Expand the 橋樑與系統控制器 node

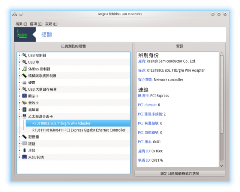19,76
